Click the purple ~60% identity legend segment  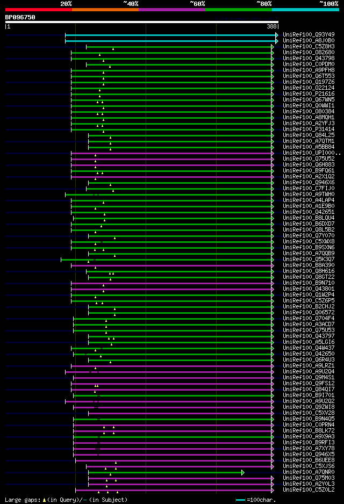click(172, 10)
